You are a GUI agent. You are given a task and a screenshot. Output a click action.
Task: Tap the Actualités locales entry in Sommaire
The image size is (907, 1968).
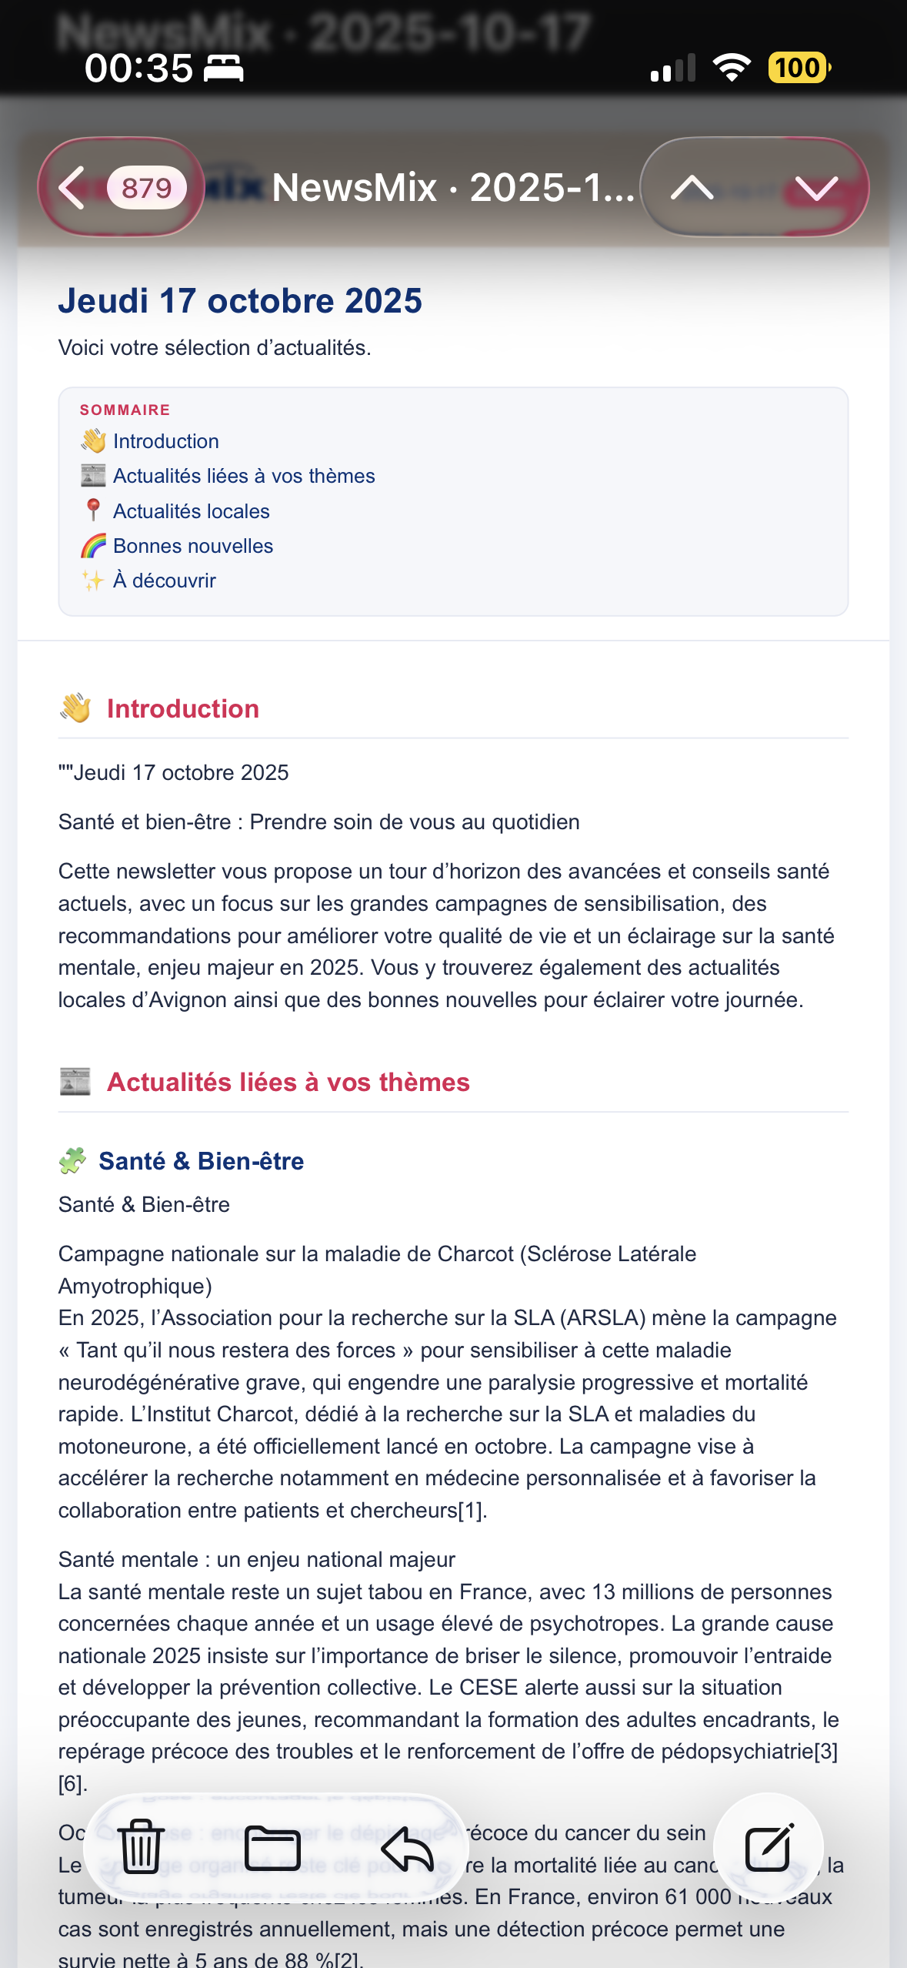coord(192,510)
